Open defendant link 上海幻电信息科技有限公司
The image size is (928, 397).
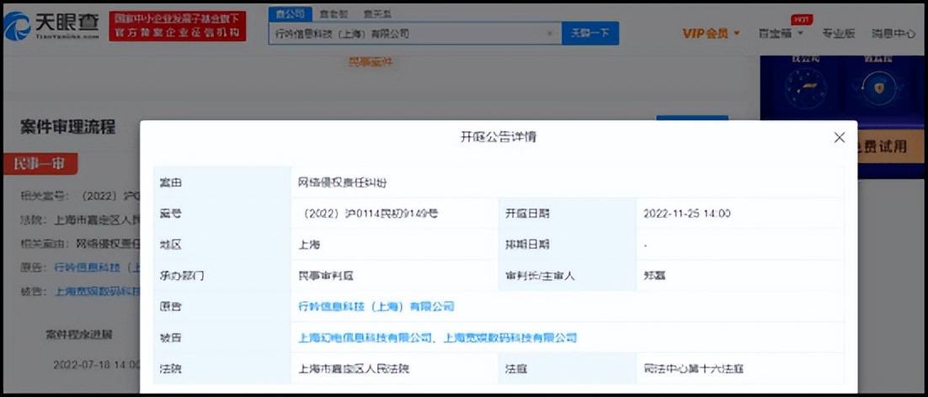point(365,338)
